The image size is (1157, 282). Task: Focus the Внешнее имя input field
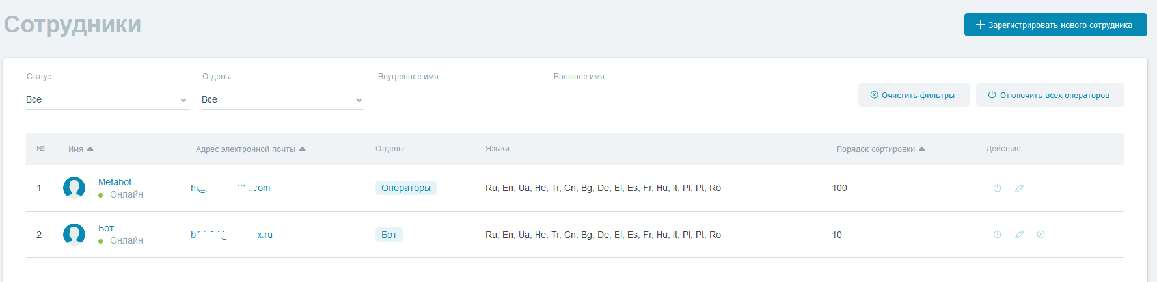coord(634,99)
